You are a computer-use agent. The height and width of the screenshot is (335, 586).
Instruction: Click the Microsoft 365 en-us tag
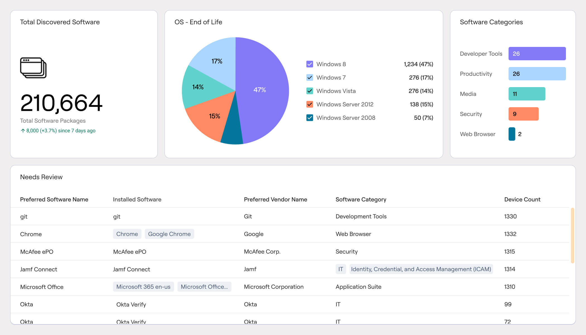click(143, 287)
